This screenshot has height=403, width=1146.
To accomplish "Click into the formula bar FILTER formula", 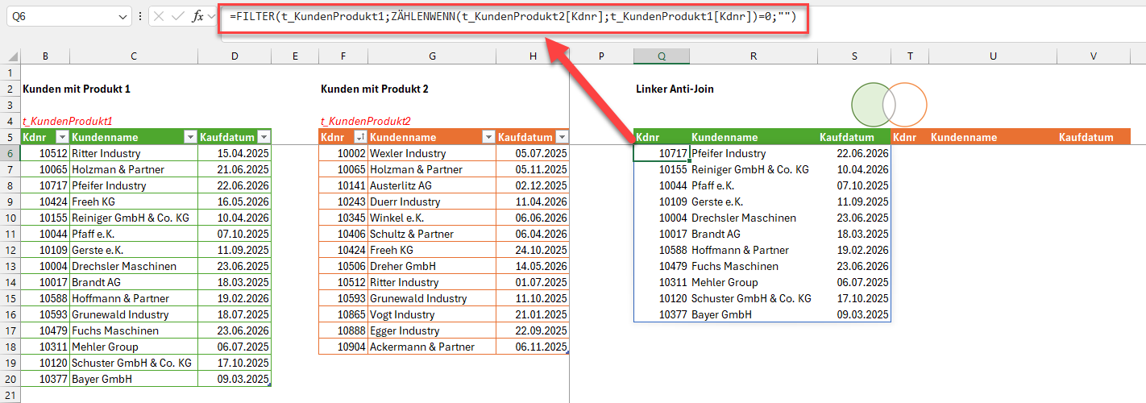I will [x=513, y=17].
